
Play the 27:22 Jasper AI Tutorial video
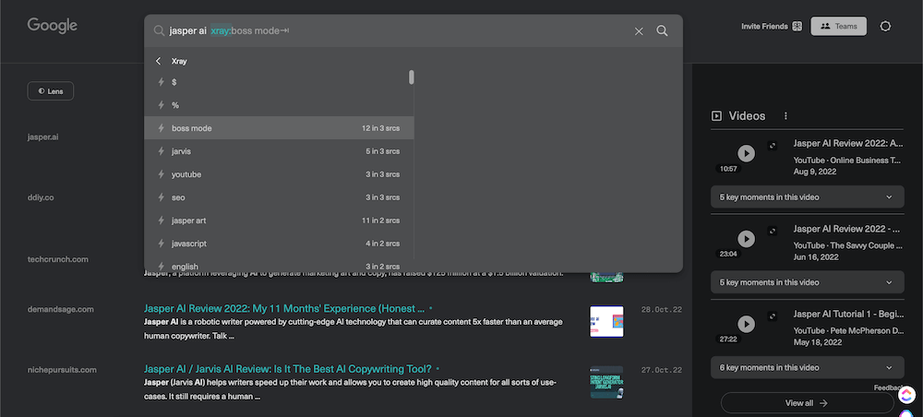746,324
